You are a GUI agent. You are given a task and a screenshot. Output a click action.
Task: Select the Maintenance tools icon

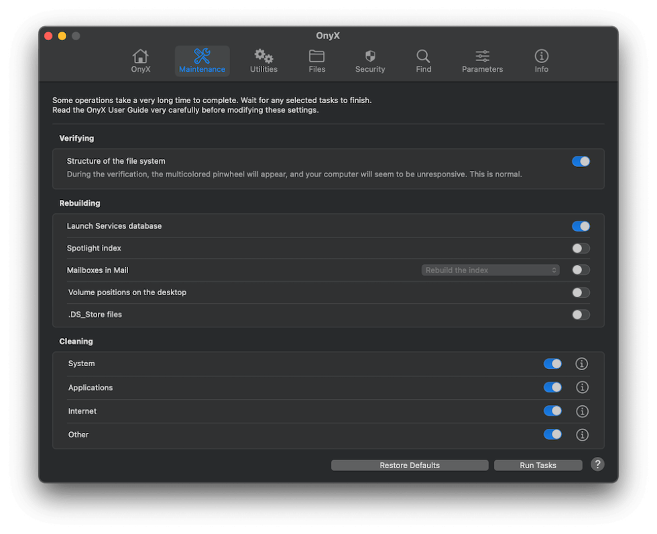pos(202,60)
